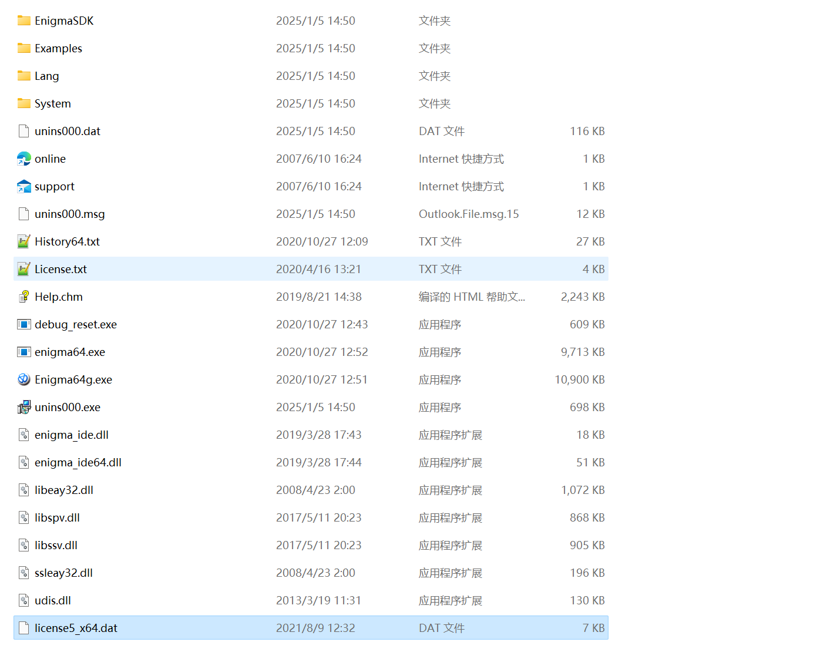Select the unins000.msg file name
The height and width of the screenshot is (649, 817).
click(69, 214)
